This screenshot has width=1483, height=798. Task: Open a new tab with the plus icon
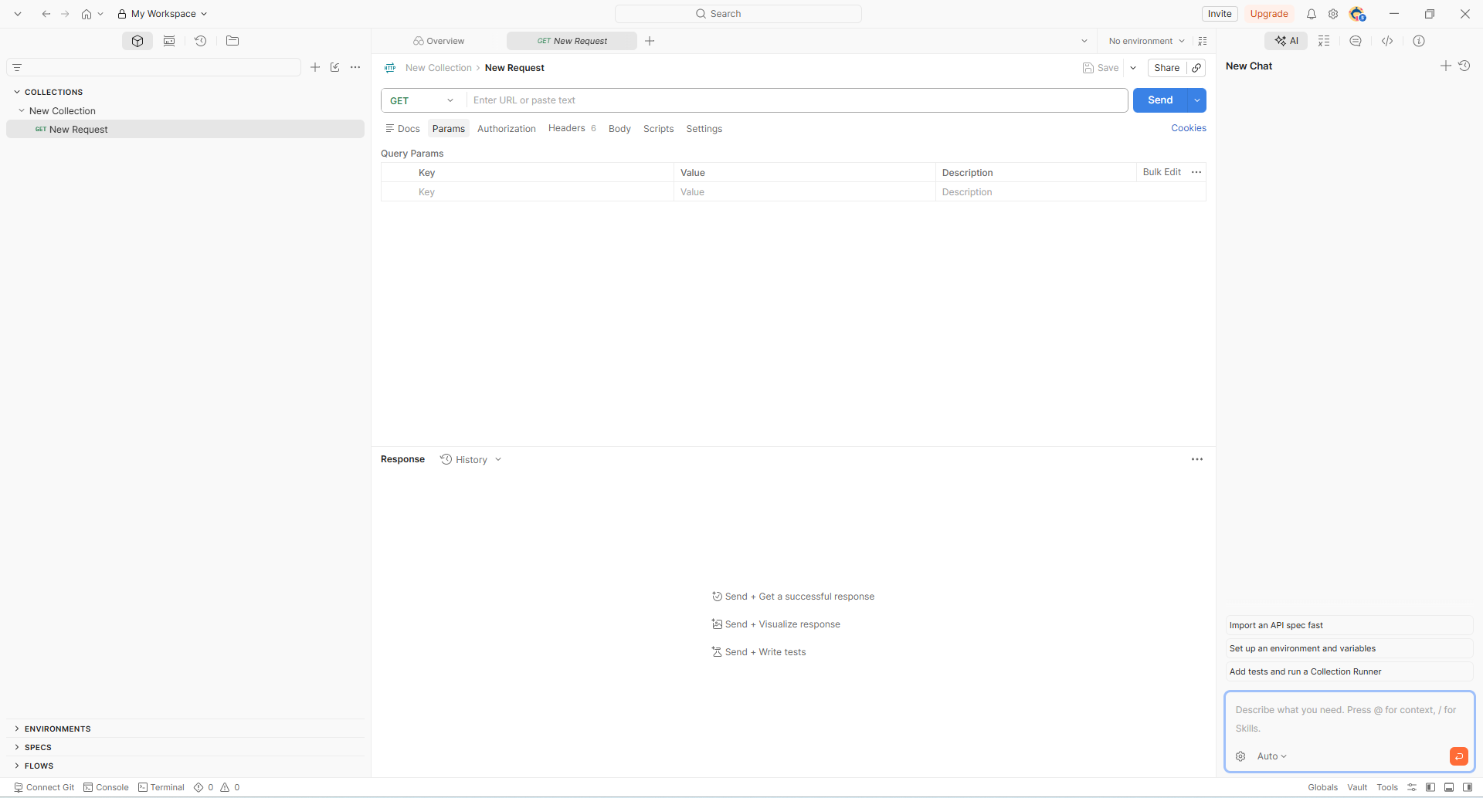tap(650, 41)
